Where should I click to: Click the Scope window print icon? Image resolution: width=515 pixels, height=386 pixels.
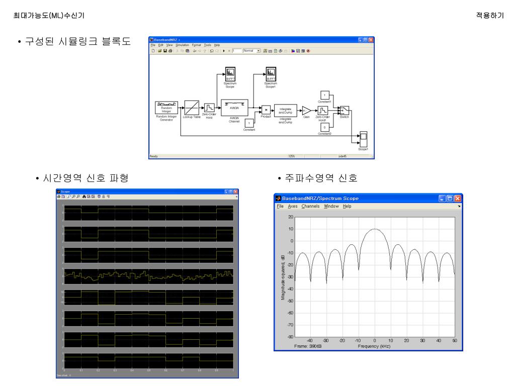coord(59,197)
